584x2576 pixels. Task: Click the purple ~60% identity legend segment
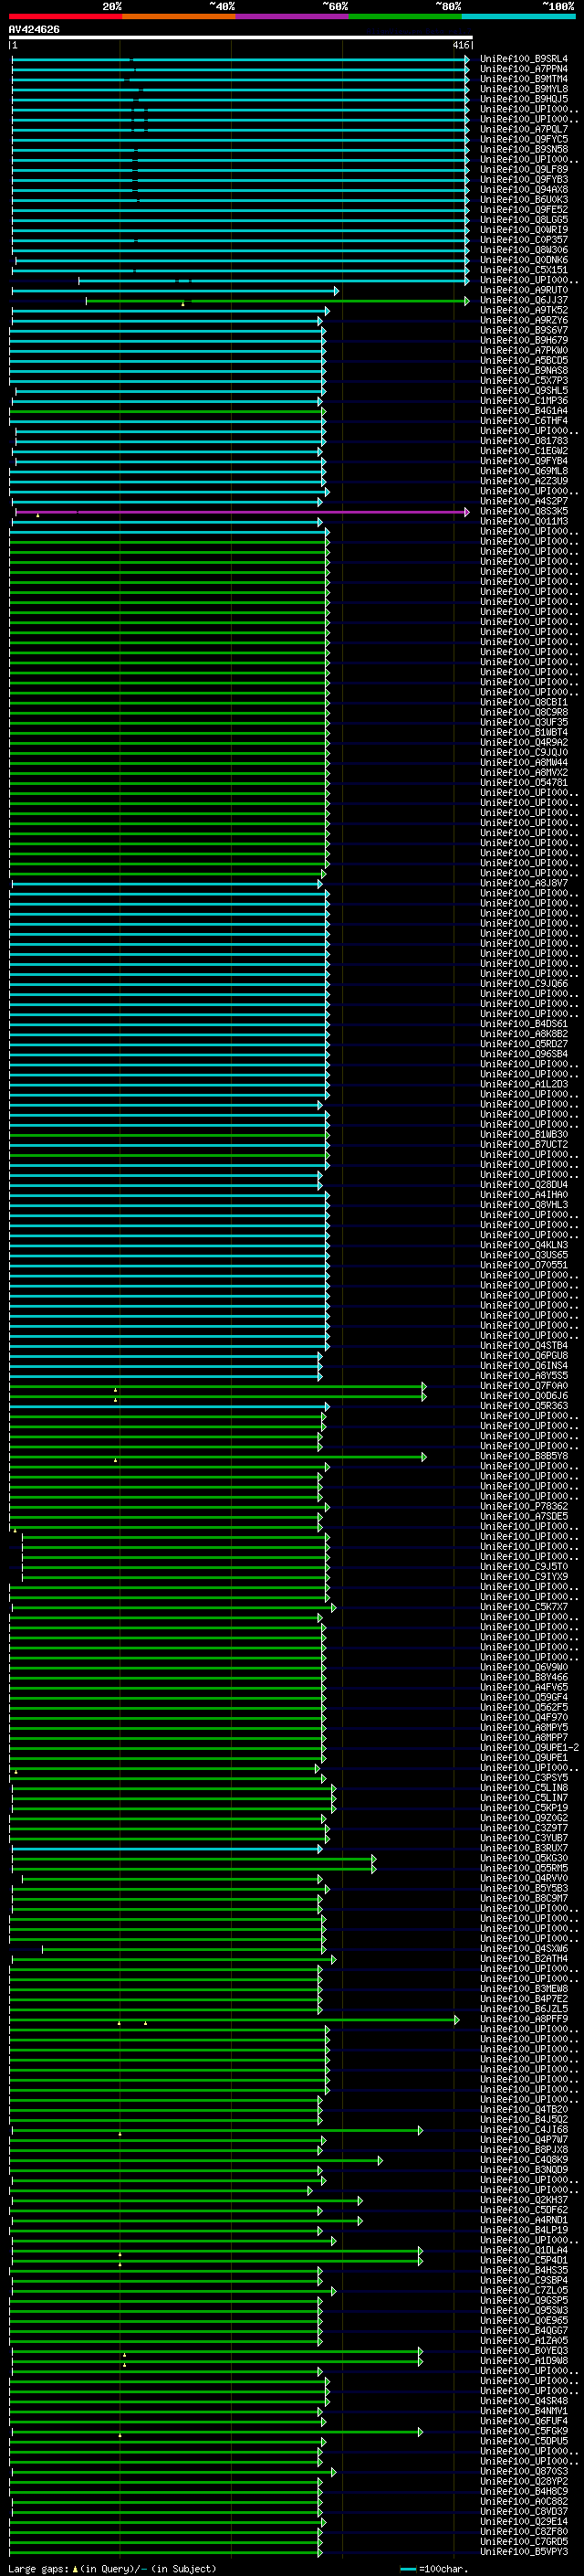(293, 17)
